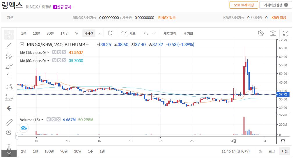Select the pitchfork drawing tool

[x=9, y=56]
